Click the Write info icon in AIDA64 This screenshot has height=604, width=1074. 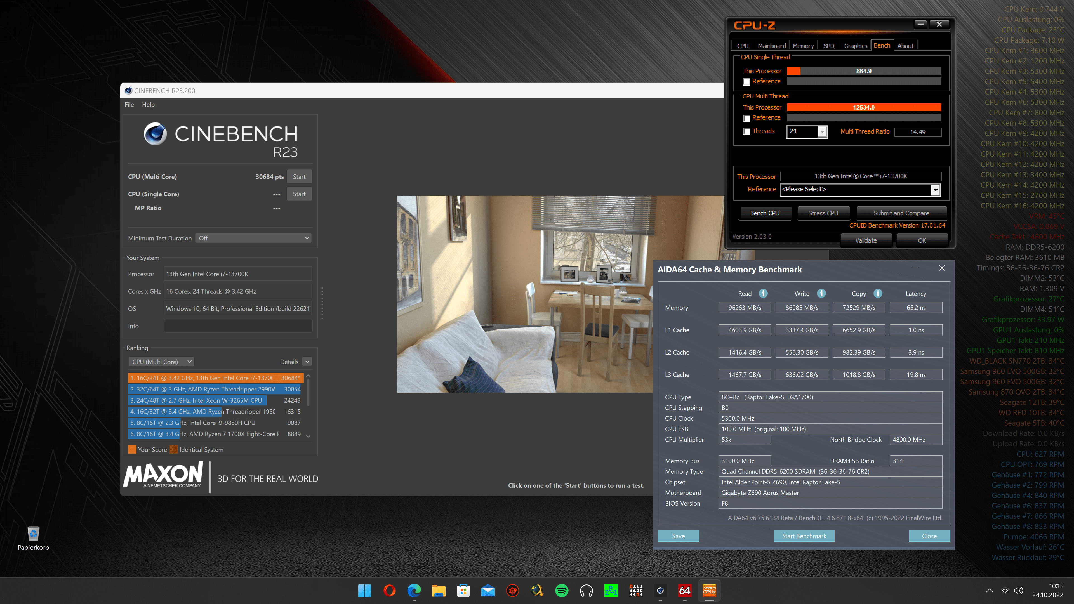click(x=821, y=293)
